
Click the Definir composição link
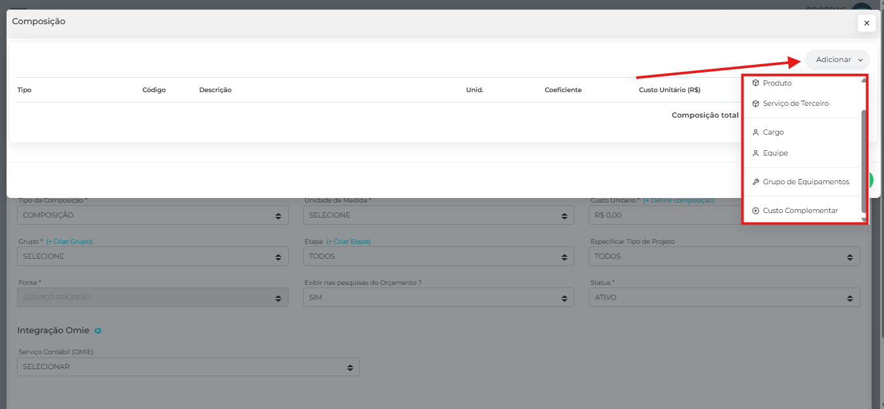pyautogui.click(x=678, y=200)
